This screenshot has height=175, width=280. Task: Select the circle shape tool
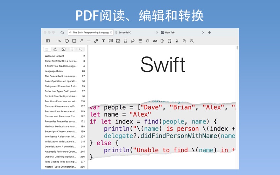(x=66, y=41)
